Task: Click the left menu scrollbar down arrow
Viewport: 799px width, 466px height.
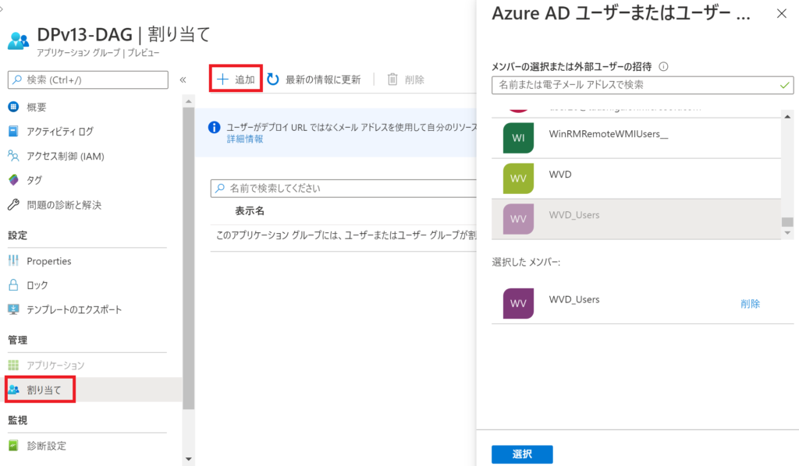Action: click(189, 459)
